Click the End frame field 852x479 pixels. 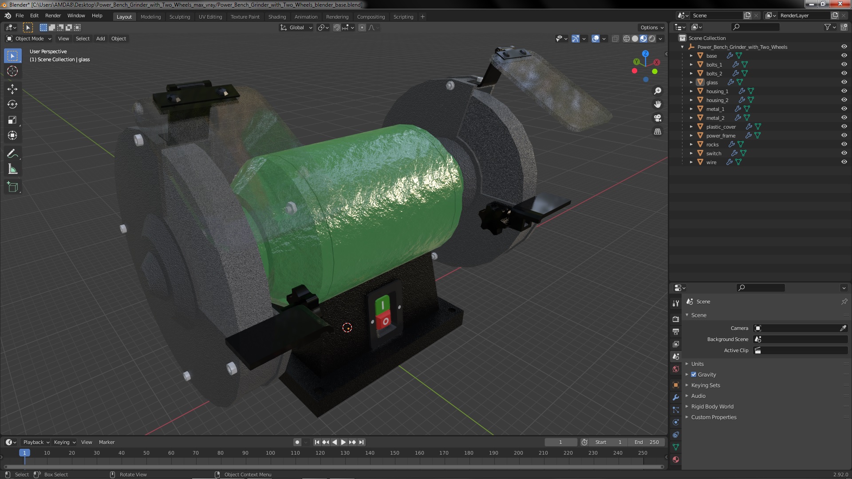click(647, 442)
